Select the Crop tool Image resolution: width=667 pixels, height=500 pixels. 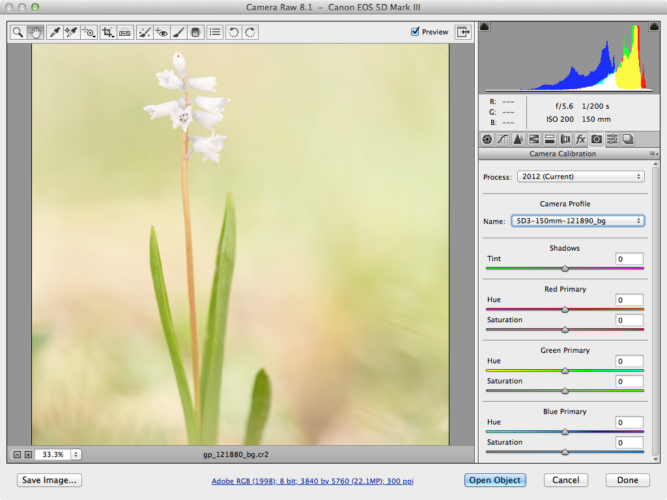(108, 33)
